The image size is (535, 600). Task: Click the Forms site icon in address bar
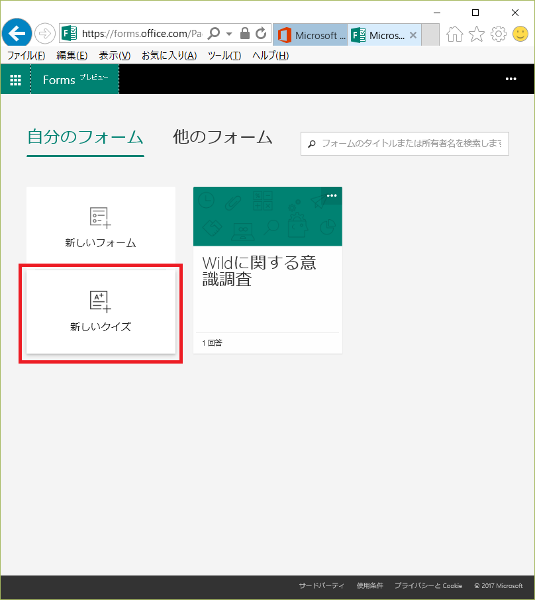tap(70, 34)
